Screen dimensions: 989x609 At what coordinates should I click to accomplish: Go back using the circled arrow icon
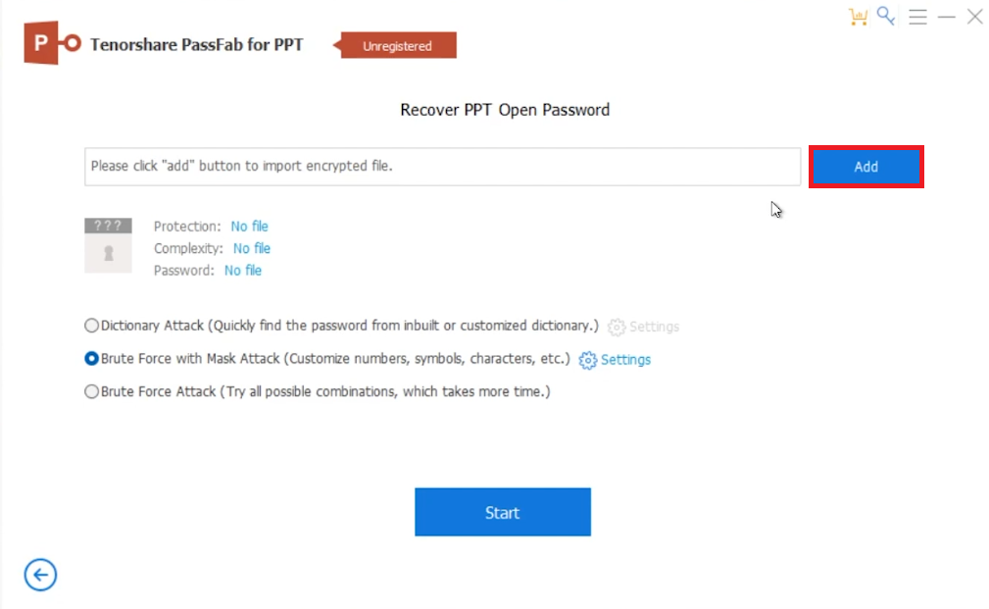(40, 575)
